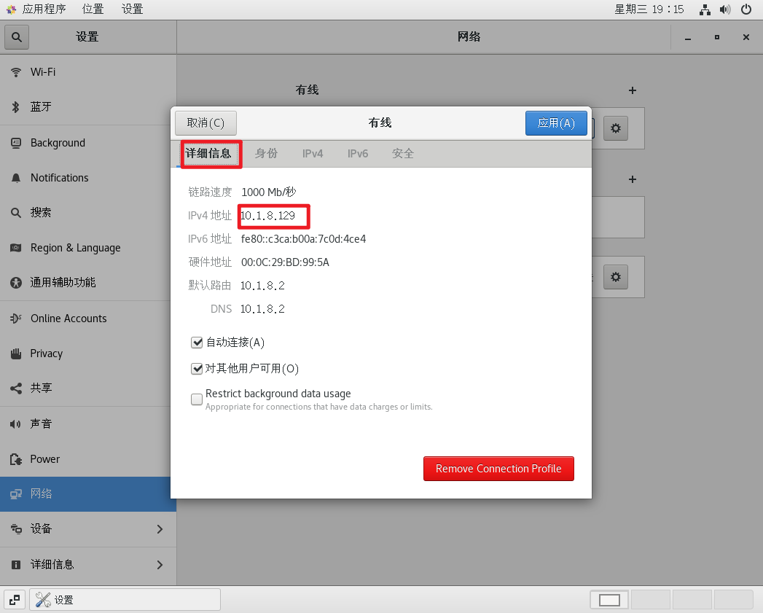Click the volume icon in the top bar
The image size is (763, 613).
[x=725, y=9]
